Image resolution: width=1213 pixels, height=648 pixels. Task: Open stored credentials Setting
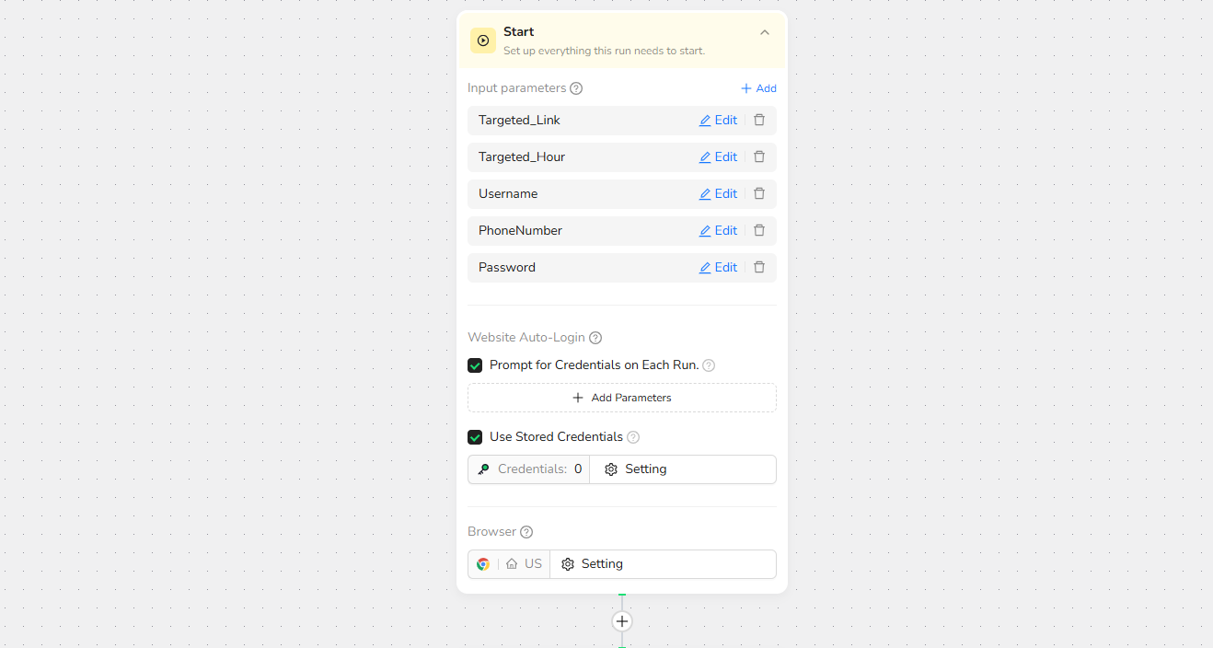636,469
